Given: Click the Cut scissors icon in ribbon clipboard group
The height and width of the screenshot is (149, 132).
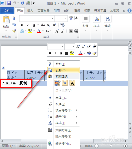Looking at the screenshot, I should click(14, 18).
